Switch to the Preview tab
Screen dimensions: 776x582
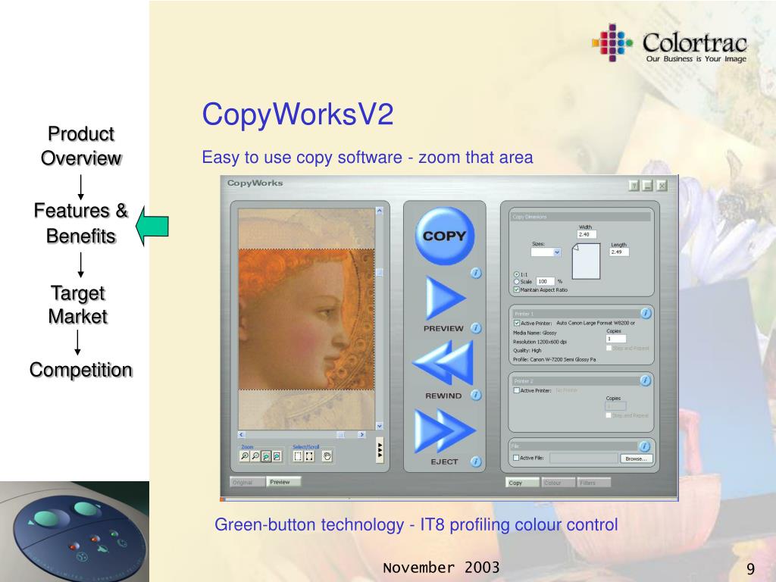click(284, 481)
